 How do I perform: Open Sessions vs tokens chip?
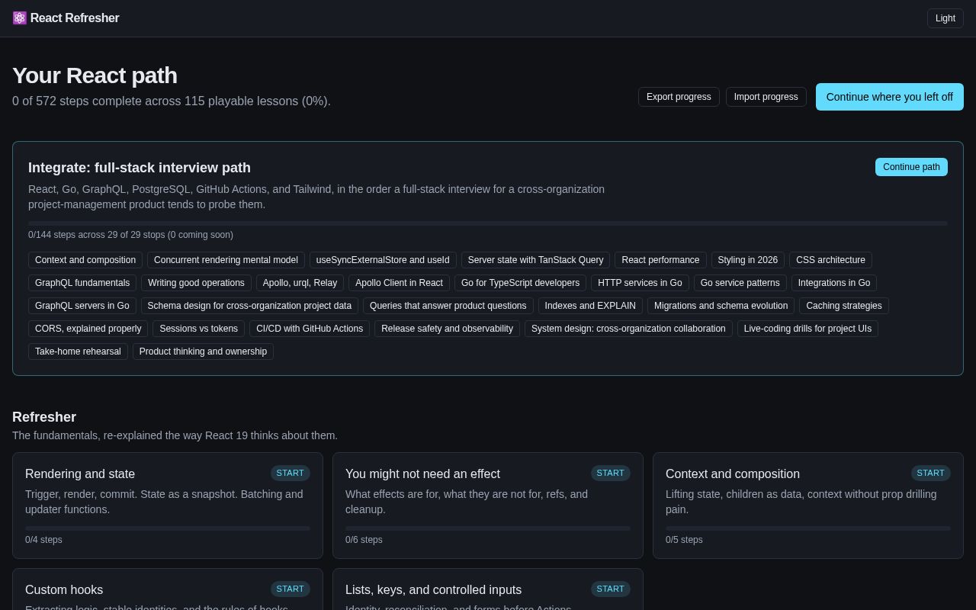click(198, 329)
